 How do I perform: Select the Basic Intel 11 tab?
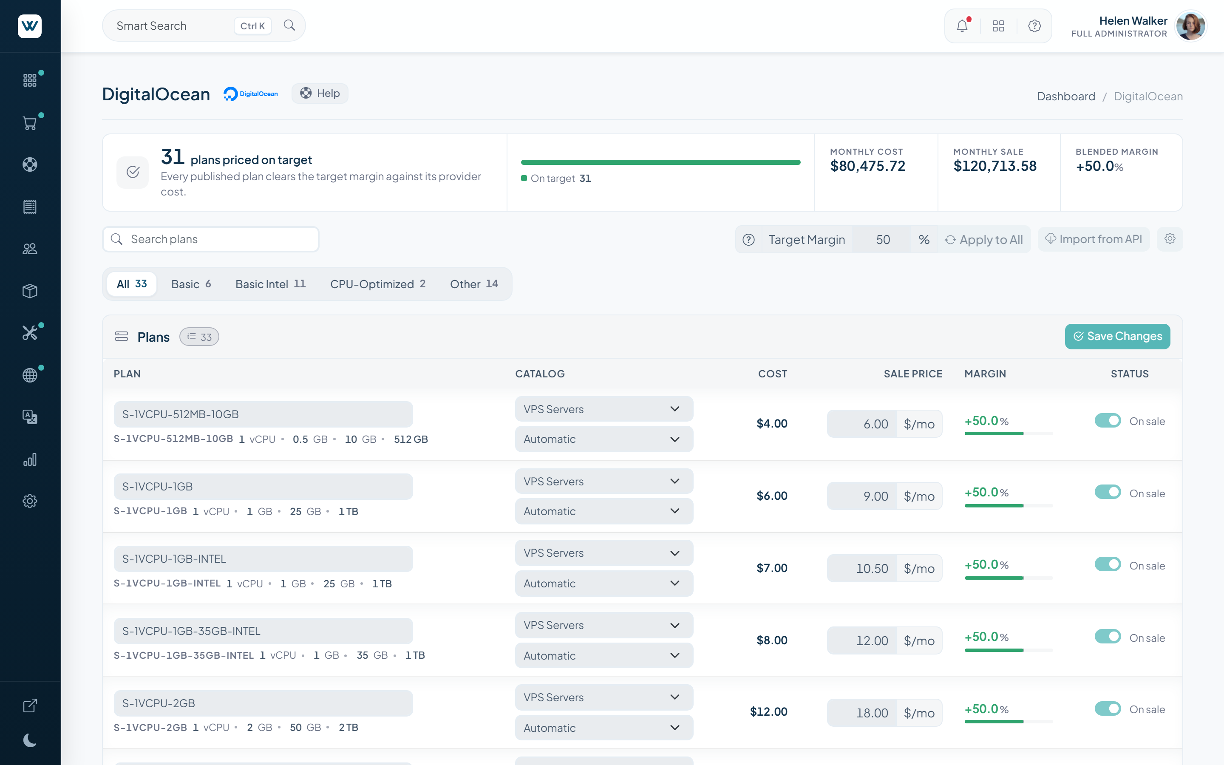tap(271, 284)
